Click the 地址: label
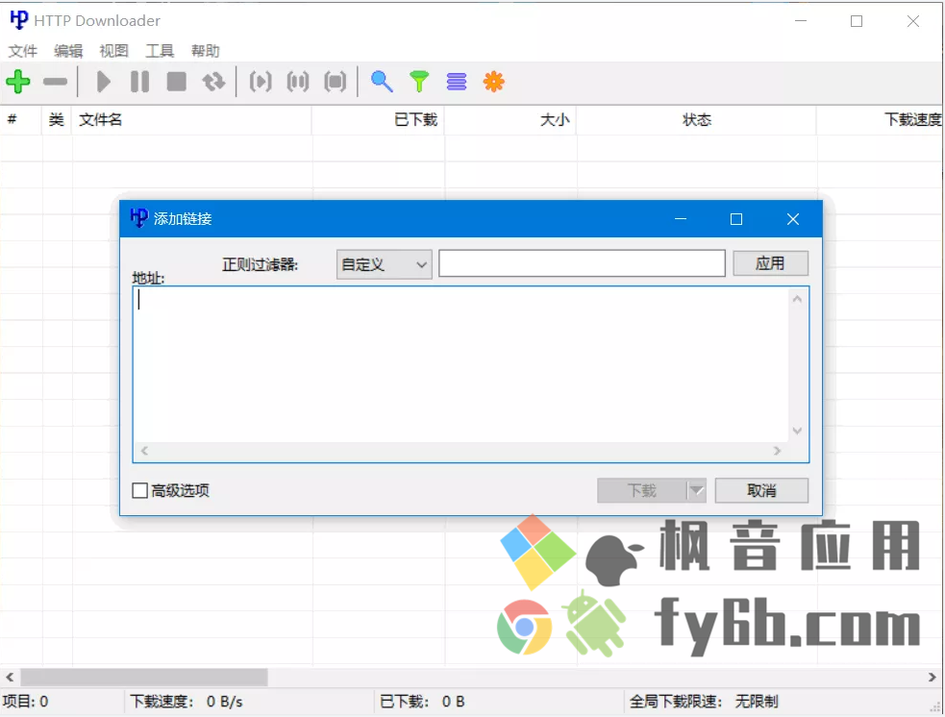The height and width of the screenshot is (717, 945). point(148,278)
